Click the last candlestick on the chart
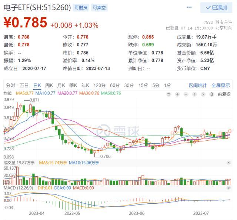The width and height of the screenshot is (237, 220). (x=230, y=131)
